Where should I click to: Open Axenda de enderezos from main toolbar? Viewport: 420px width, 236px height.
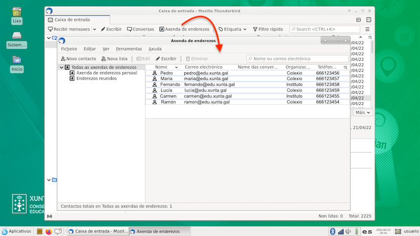point(184,29)
